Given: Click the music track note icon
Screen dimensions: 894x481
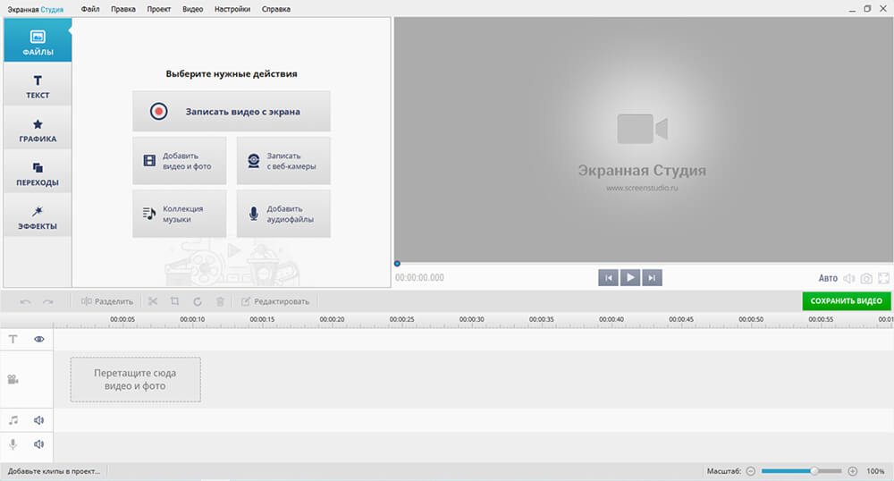Looking at the screenshot, I should pyautogui.click(x=13, y=420).
